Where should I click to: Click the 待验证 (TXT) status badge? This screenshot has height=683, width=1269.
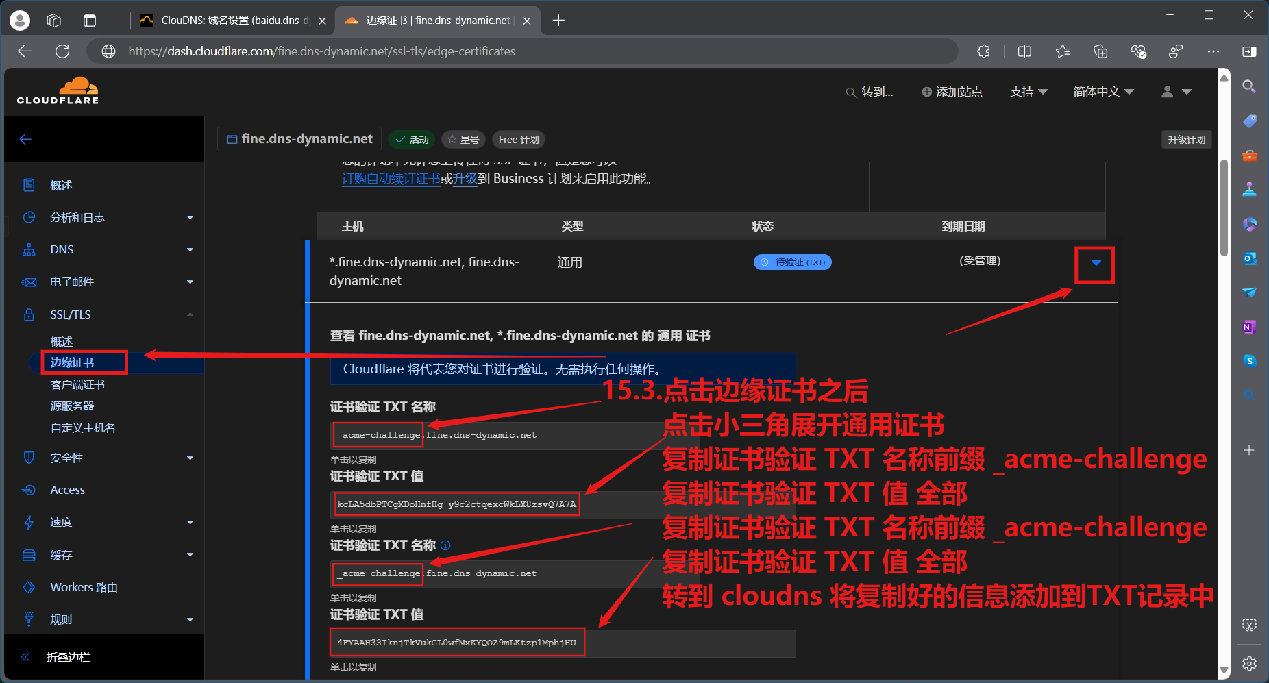click(793, 262)
